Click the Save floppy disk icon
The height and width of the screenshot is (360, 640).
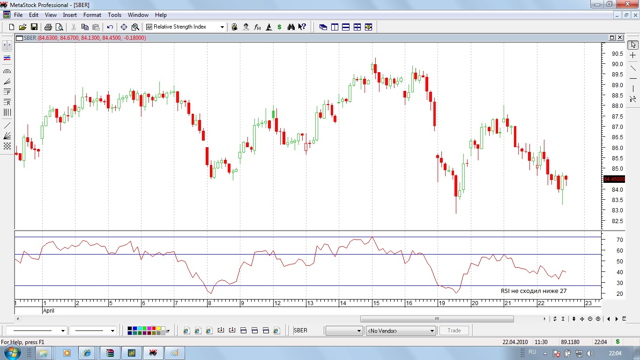(34, 27)
